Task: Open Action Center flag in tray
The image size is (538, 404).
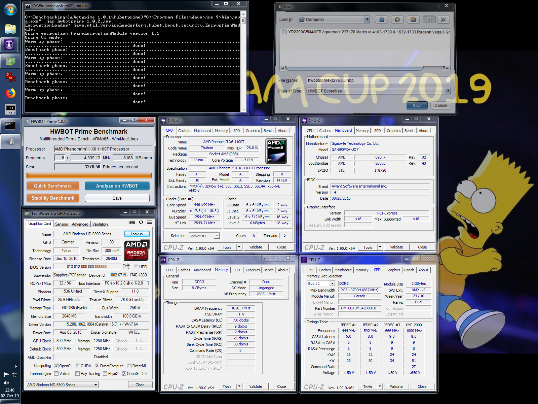Action: click(x=6, y=374)
